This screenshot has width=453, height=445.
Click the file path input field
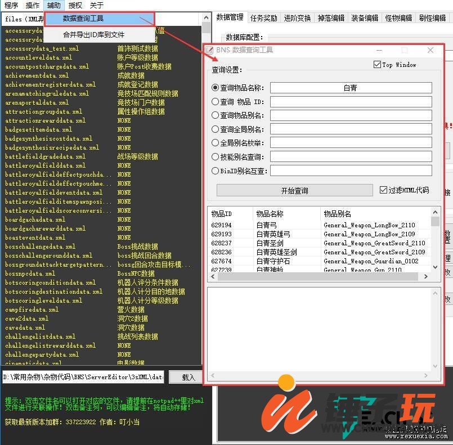pos(83,377)
